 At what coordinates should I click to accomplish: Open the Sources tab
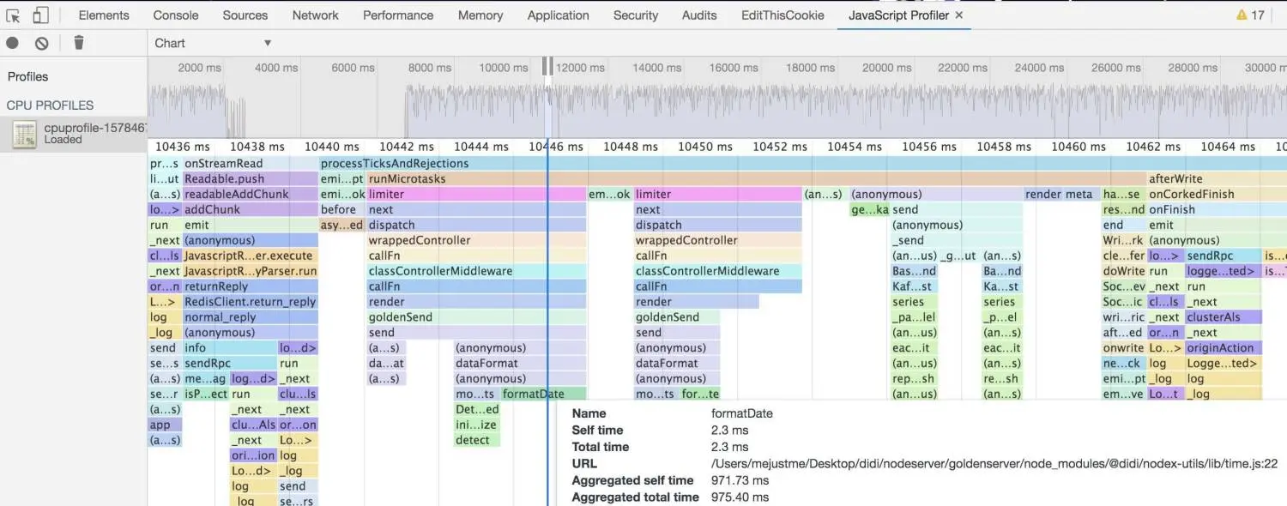(245, 15)
